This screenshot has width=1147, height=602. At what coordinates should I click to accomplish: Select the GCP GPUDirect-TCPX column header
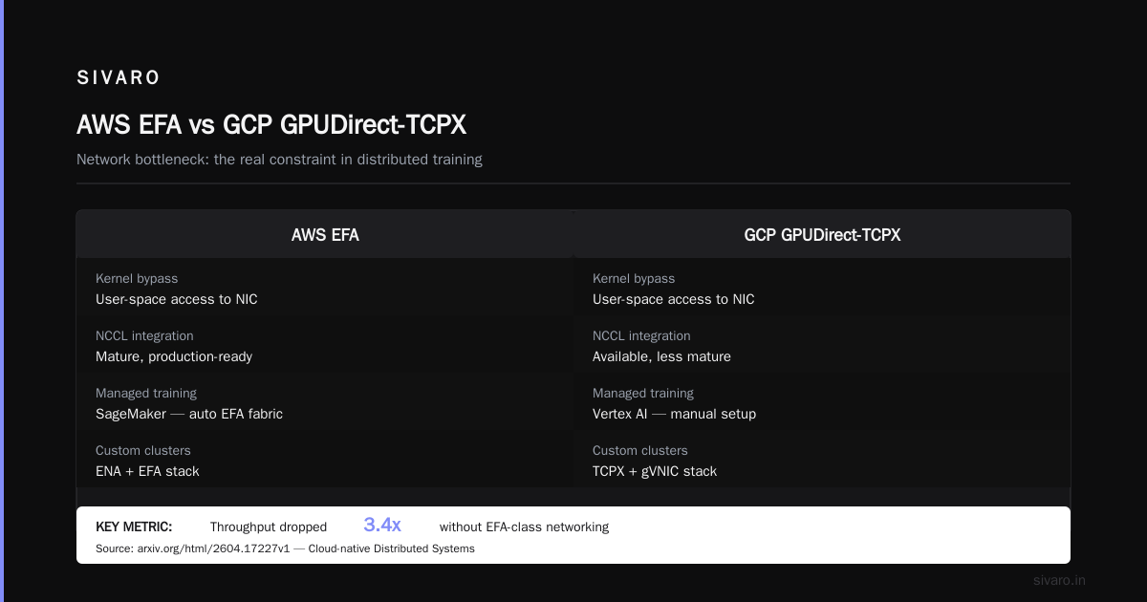[822, 234]
